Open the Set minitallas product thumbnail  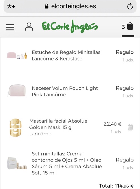click(17, 163)
